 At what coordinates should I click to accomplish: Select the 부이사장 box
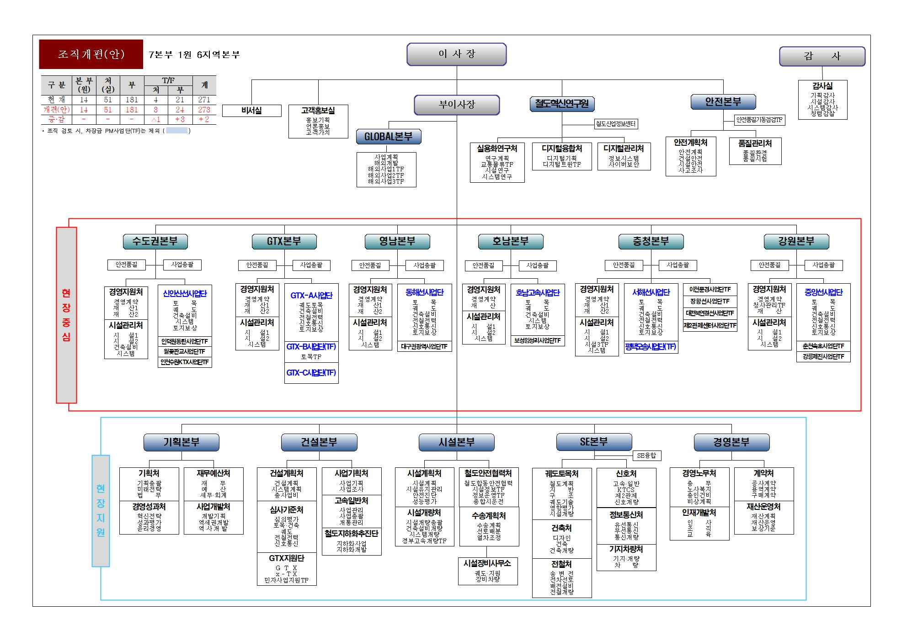point(457,105)
